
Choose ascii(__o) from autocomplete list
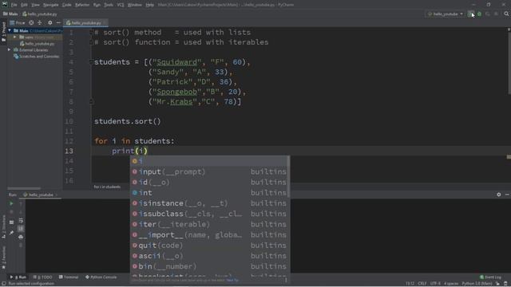[209, 256]
